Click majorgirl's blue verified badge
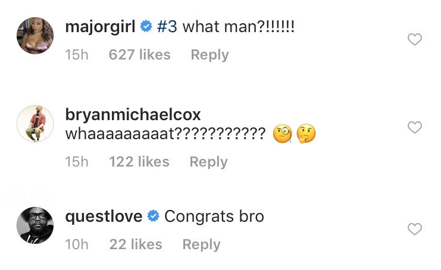Screen dimensions: 441x270 point(146,27)
